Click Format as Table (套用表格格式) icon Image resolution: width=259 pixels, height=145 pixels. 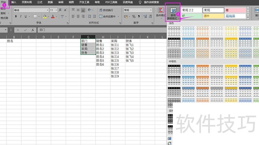click(x=173, y=13)
